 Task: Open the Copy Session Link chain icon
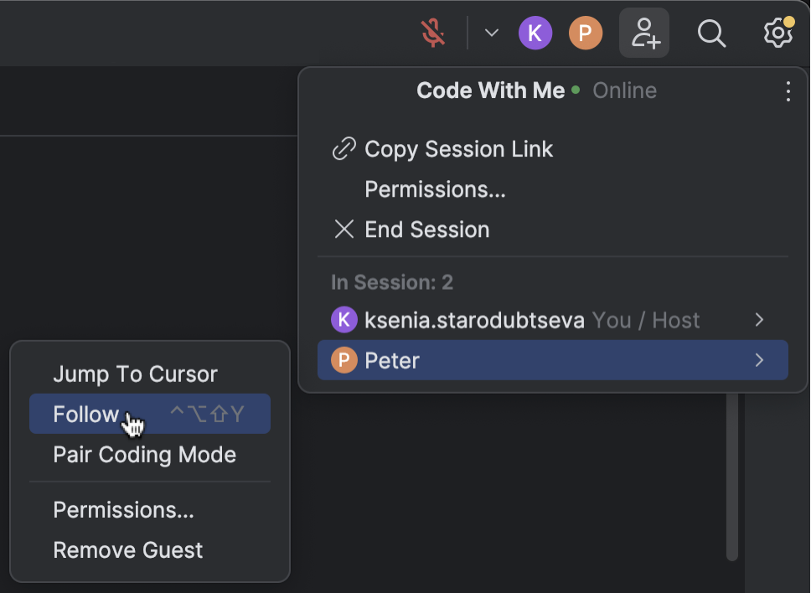(343, 148)
